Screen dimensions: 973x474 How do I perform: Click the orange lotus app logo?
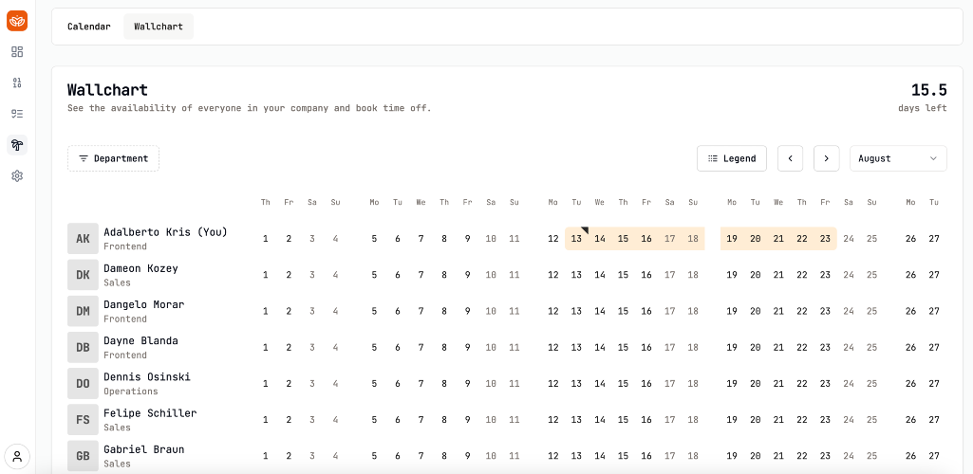point(17,21)
